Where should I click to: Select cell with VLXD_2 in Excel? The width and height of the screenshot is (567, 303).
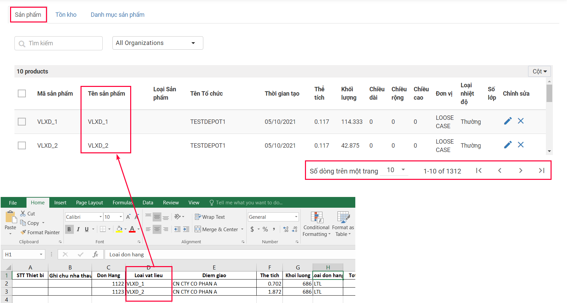tap(149, 292)
